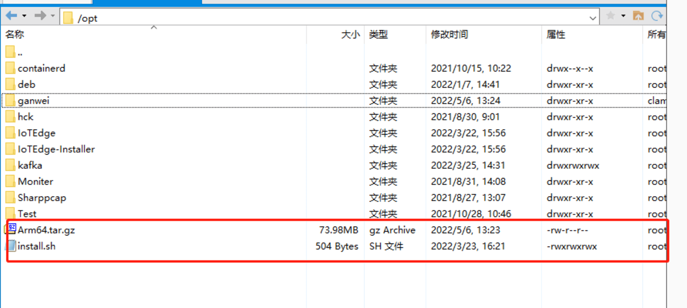Click the date 2021/10/28, 10:46
Viewport: 687px width, 308px height.
pos(471,214)
